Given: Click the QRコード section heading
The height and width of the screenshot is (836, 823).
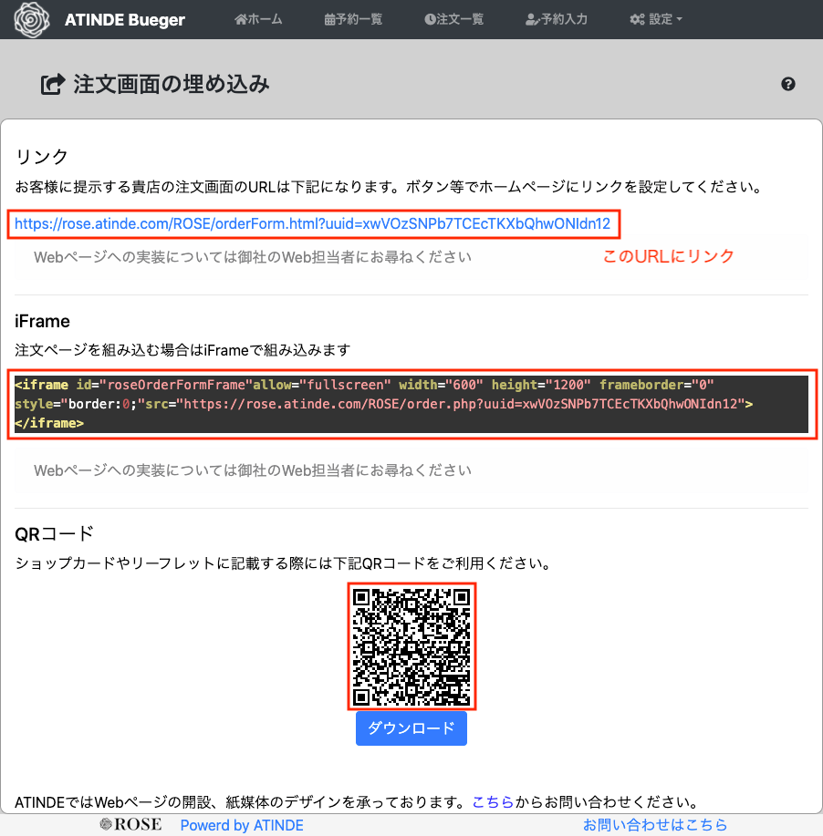Looking at the screenshot, I should pos(55,533).
